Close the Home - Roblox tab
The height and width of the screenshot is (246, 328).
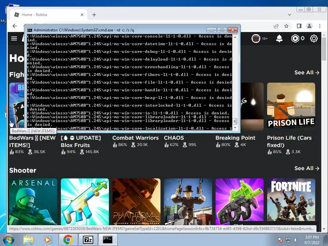[x=82, y=15]
